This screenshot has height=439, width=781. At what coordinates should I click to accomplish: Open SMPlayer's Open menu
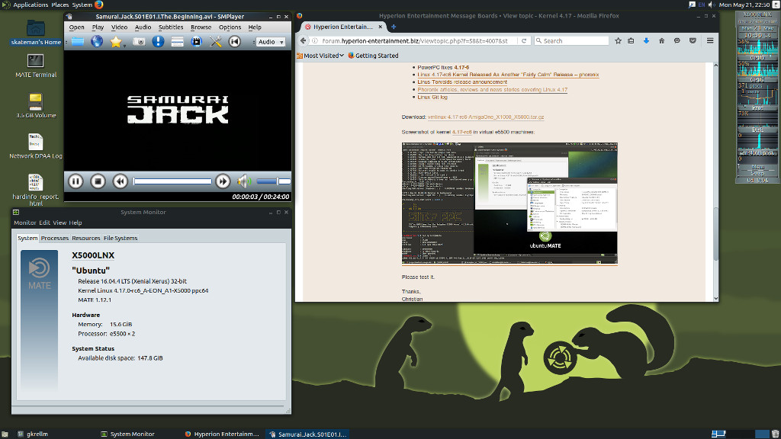76,27
